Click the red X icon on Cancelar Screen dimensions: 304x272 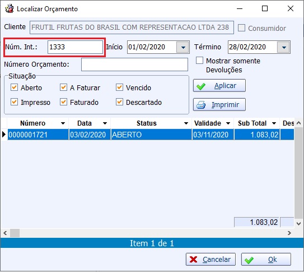point(194,259)
